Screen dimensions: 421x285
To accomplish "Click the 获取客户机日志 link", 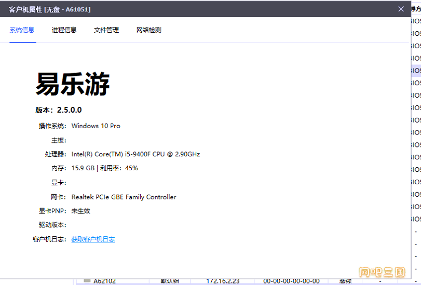I will pos(93,239).
